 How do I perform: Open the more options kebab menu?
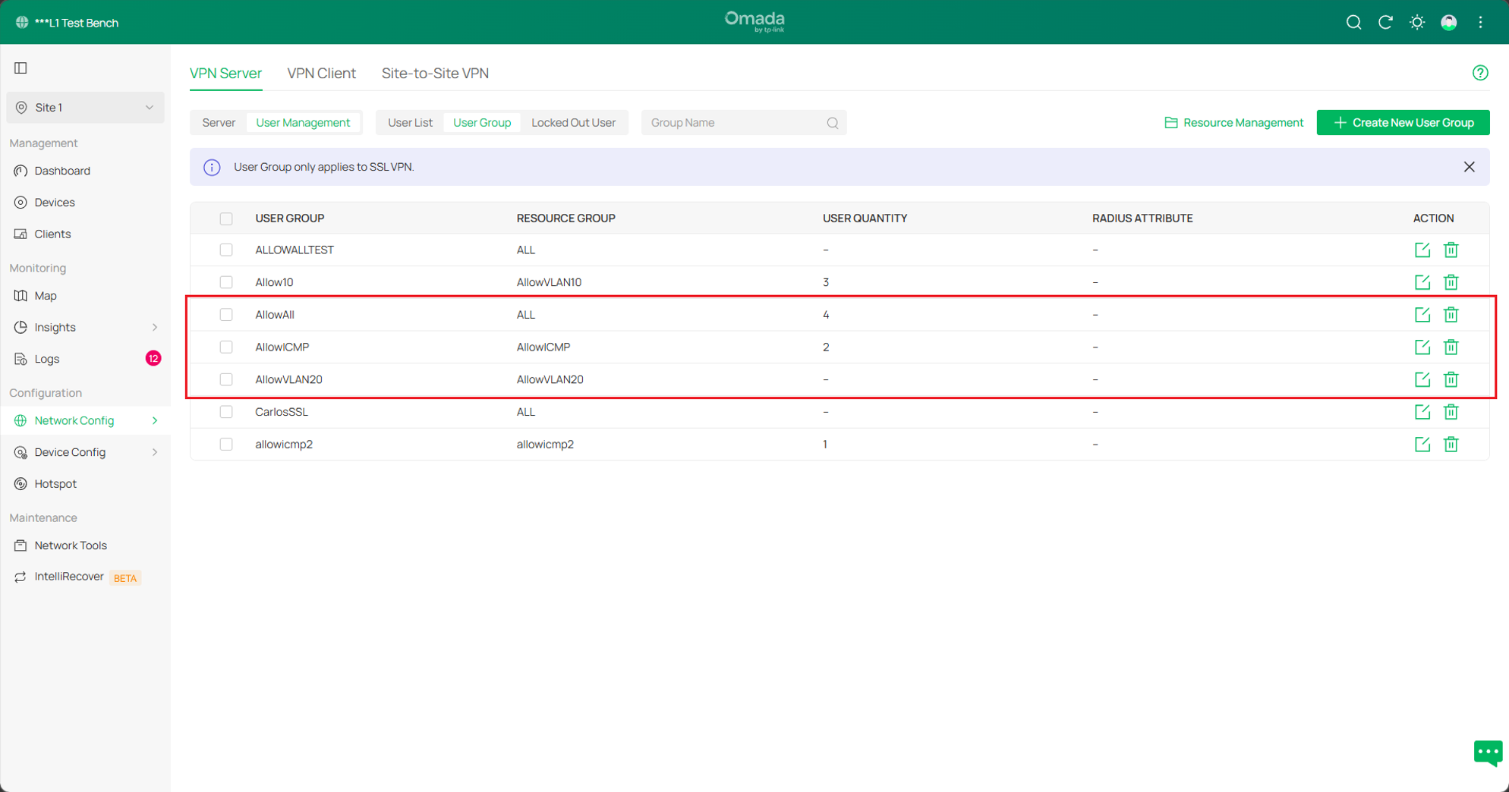[1480, 22]
